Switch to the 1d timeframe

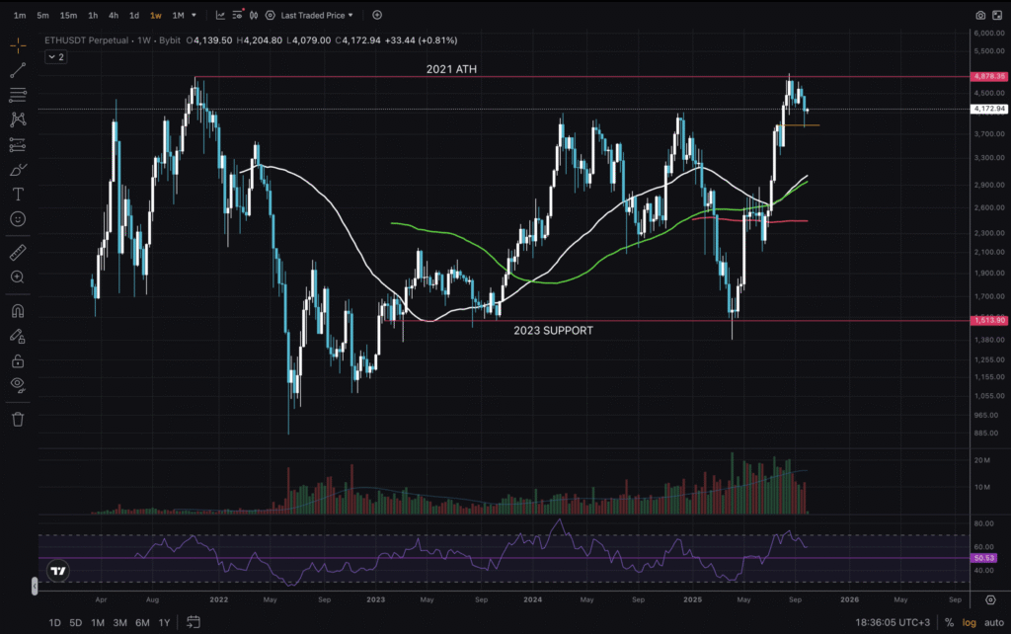134,15
